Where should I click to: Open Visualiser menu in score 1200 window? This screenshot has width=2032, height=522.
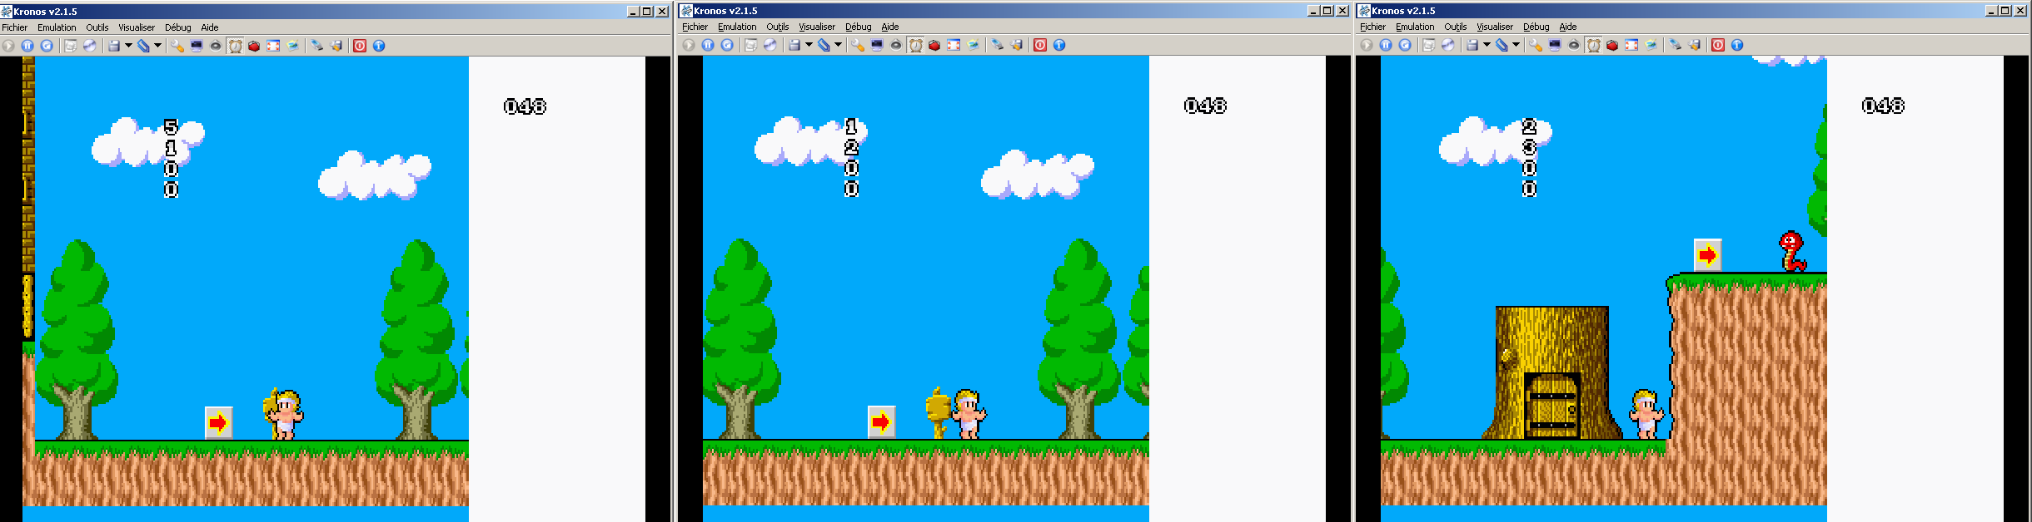(817, 27)
